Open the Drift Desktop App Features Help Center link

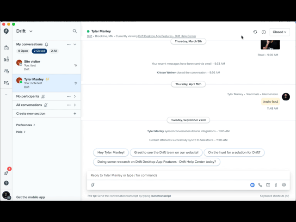(167, 36)
